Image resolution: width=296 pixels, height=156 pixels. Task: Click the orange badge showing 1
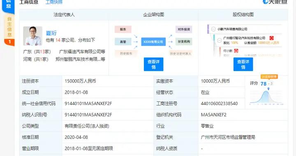tap(9, 42)
